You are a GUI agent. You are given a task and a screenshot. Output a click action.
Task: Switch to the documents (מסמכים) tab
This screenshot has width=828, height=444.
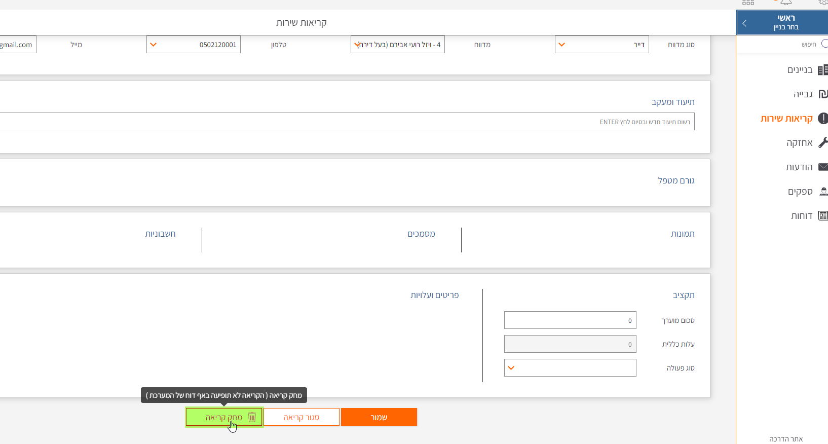pyautogui.click(x=421, y=234)
